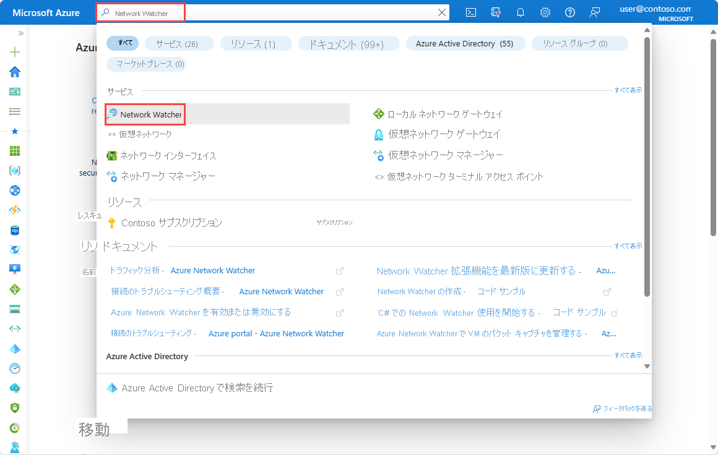Open Network Watcher の作成 - コード サンプル
This screenshot has height=455, width=718.
(x=451, y=292)
